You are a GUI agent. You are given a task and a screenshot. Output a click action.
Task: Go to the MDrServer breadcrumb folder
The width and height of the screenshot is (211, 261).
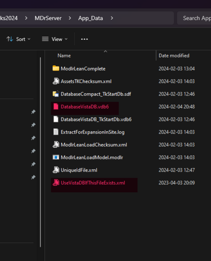tap(48, 18)
